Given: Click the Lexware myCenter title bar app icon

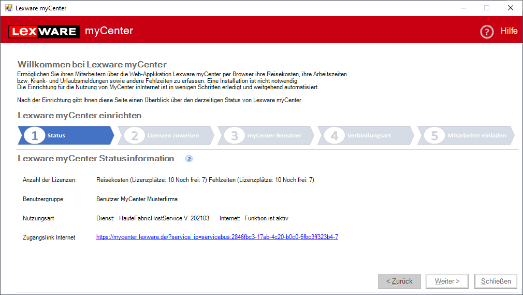Looking at the screenshot, I should point(9,8).
